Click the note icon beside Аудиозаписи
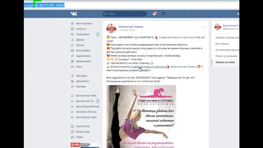The image size is (263, 148). [72, 56]
